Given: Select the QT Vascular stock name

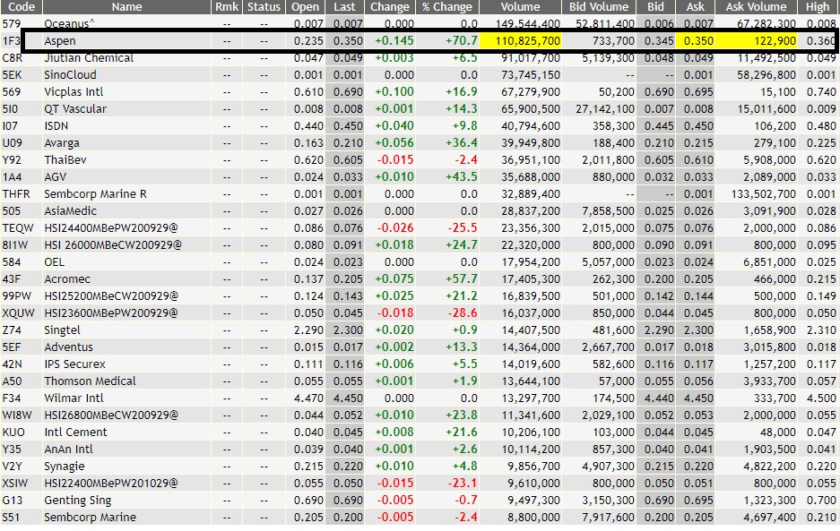Looking at the screenshot, I should point(75,109).
